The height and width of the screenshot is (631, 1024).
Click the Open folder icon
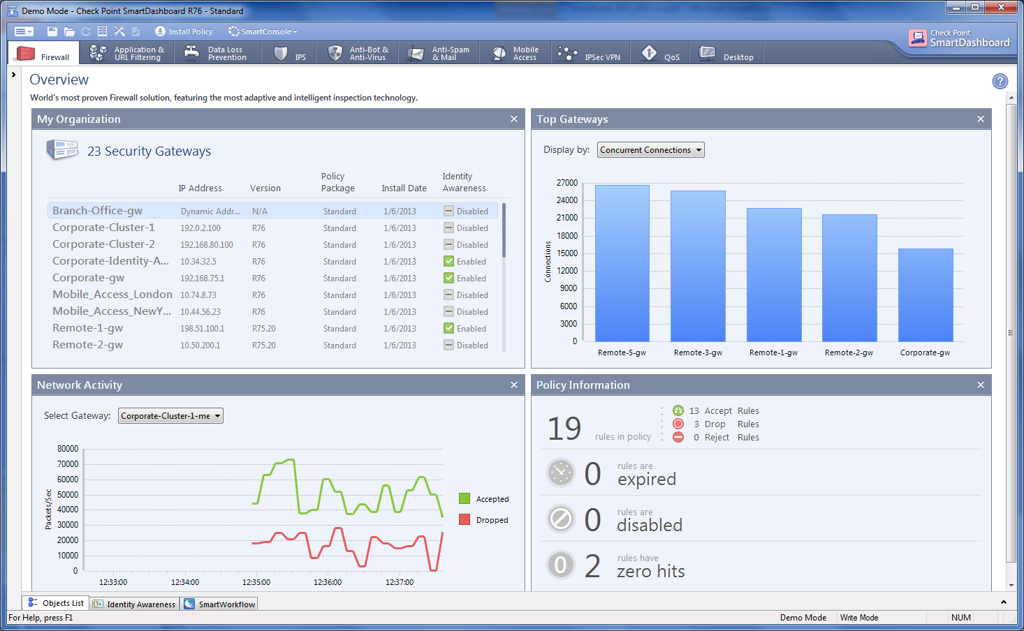coord(69,31)
